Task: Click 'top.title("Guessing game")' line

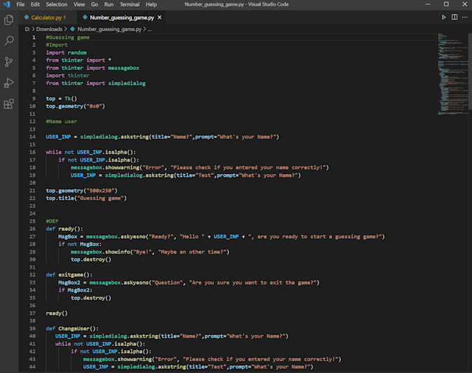Action: click(86, 198)
